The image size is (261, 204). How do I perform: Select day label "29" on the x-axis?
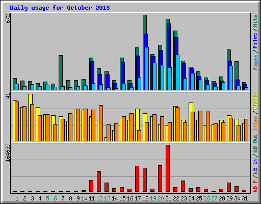(x=229, y=198)
